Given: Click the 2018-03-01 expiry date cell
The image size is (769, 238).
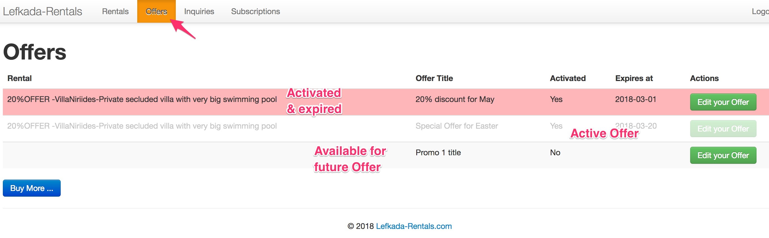Looking at the screenshot, I should click(636, 99).
